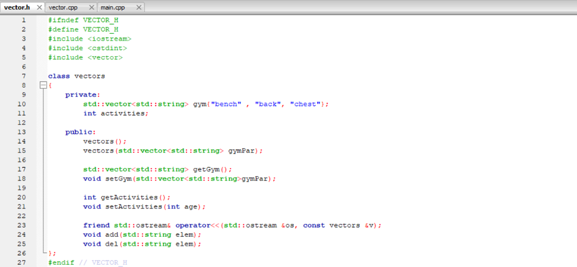Click the 'operator<<' text

pyautogui.click(x=198, y=225)
